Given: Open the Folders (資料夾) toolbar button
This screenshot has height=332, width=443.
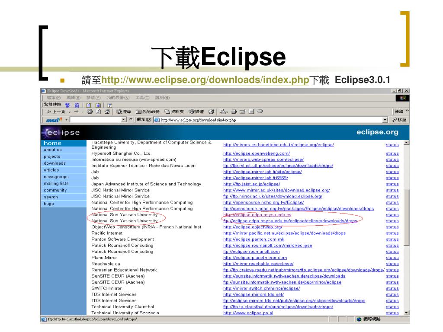Looking at the screenshot, I should [174, 112].
